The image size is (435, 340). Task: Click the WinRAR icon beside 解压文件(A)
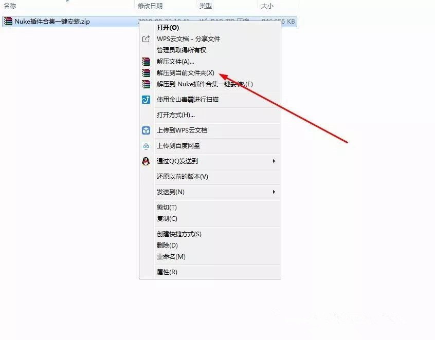146,62
